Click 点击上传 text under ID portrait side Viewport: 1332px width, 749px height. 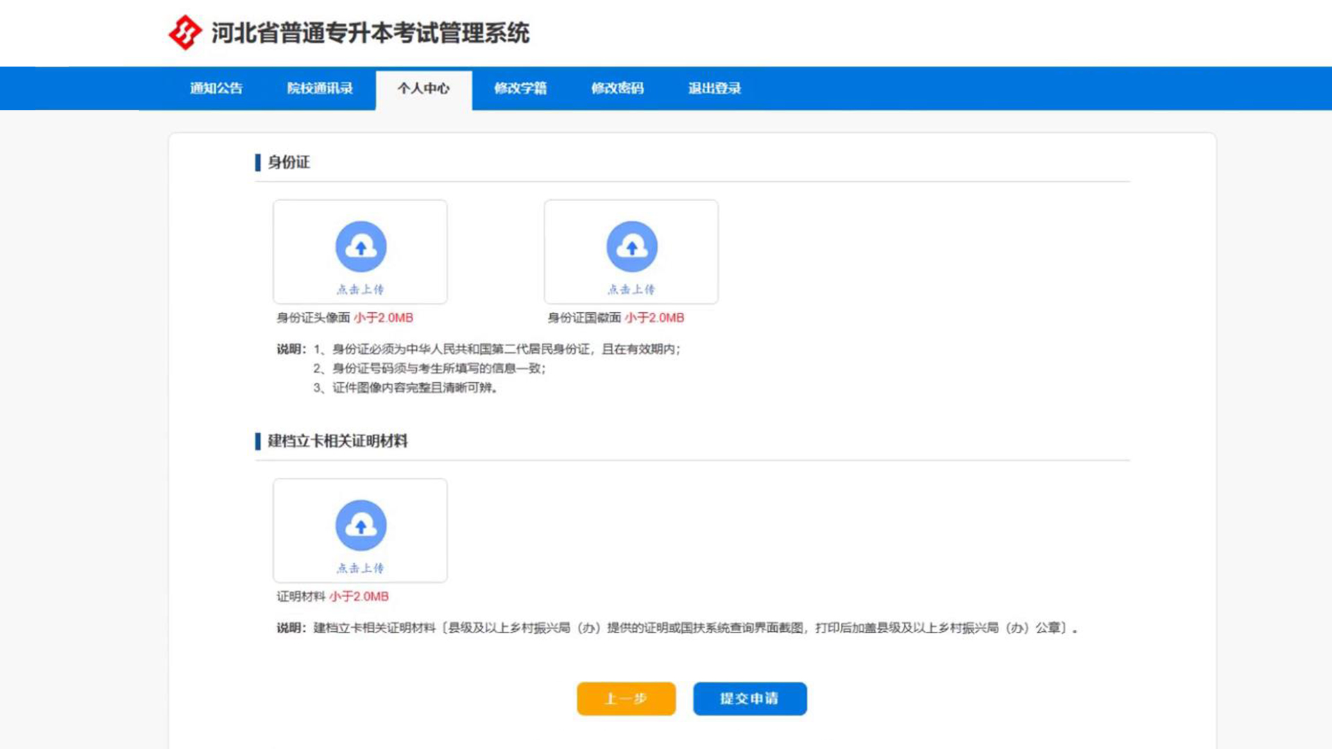point(360,289)
